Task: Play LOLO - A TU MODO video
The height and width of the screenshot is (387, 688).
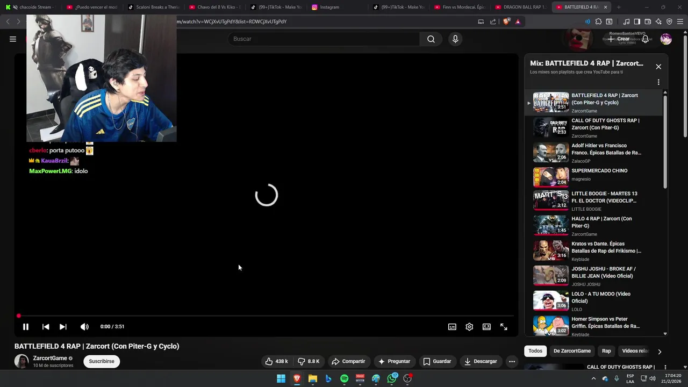Action: (593, 301)
